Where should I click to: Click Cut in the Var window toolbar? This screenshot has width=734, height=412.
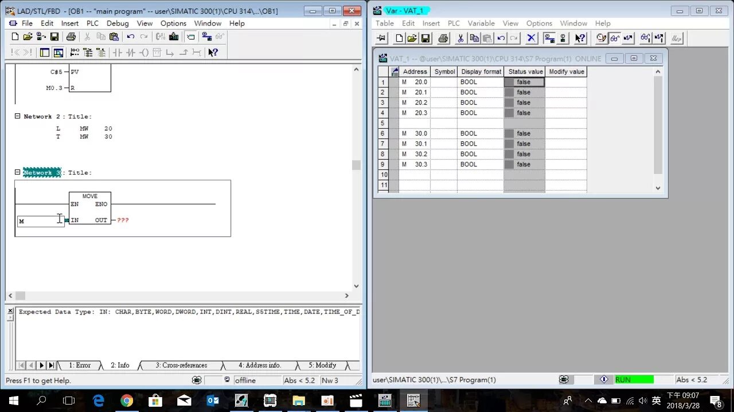(460, 38)
